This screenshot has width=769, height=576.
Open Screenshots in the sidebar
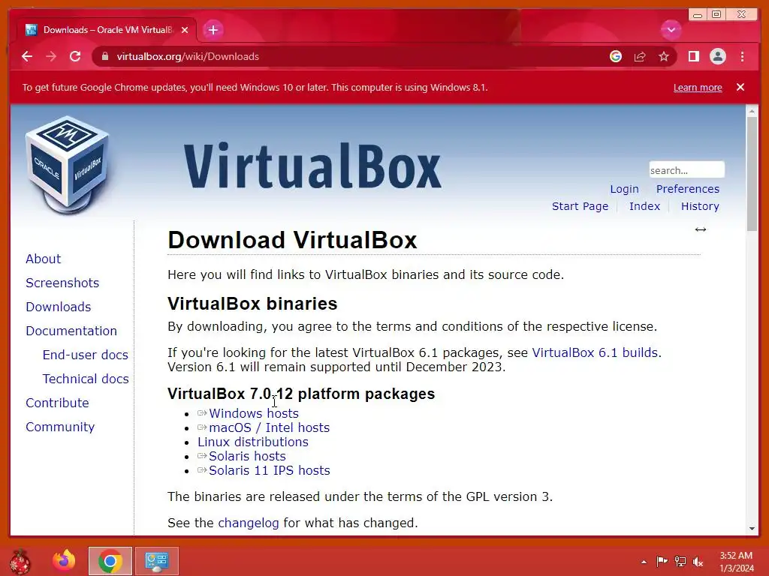point(62,283)
